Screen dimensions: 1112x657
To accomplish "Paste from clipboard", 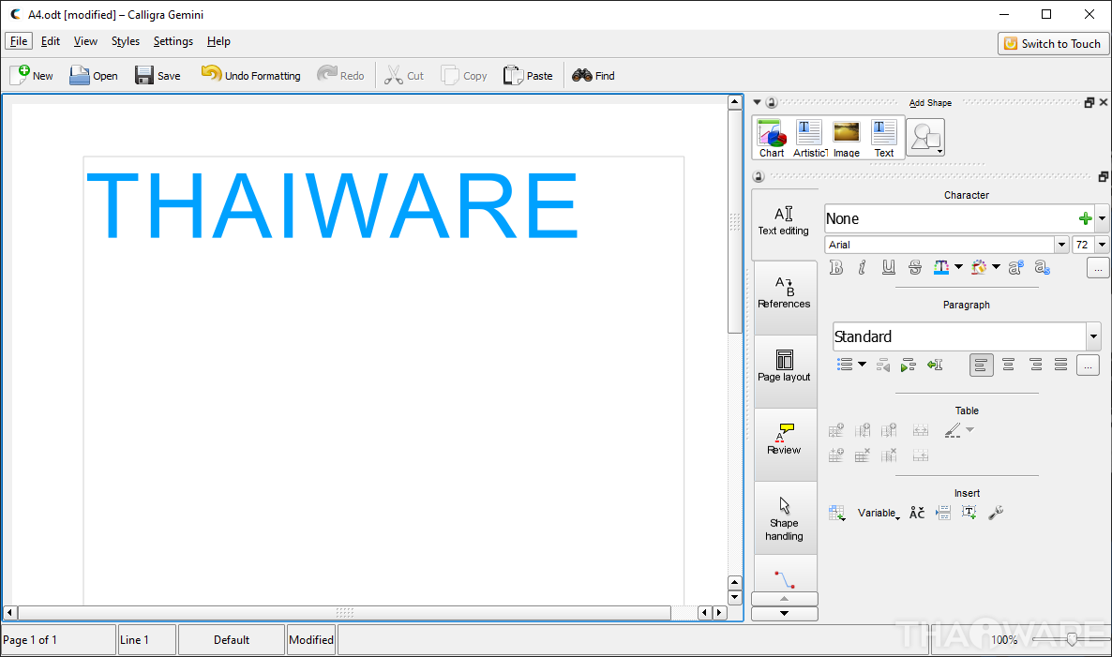I will [529, 75].
